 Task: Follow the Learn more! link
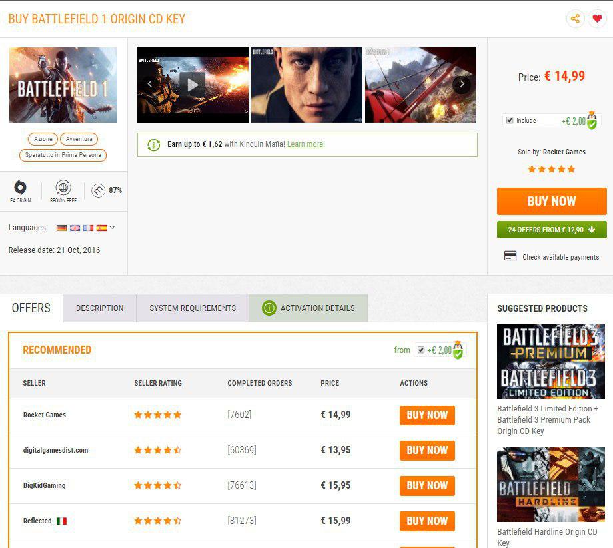[306, 144]
